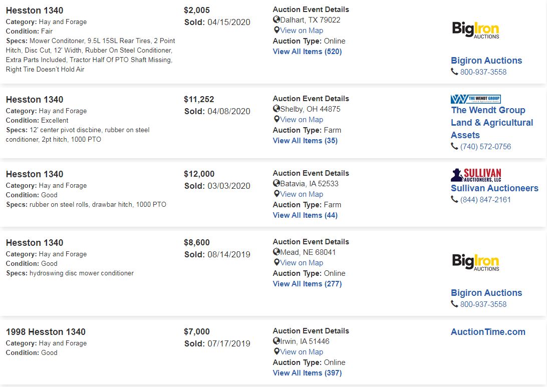547x387 pixels.
Task: Click the Sullivan Auctioneers logo image
Action: point(476,175)
